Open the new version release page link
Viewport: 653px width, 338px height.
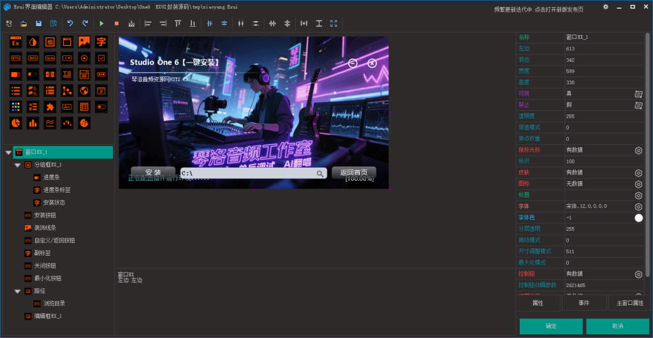click(538, 10)
